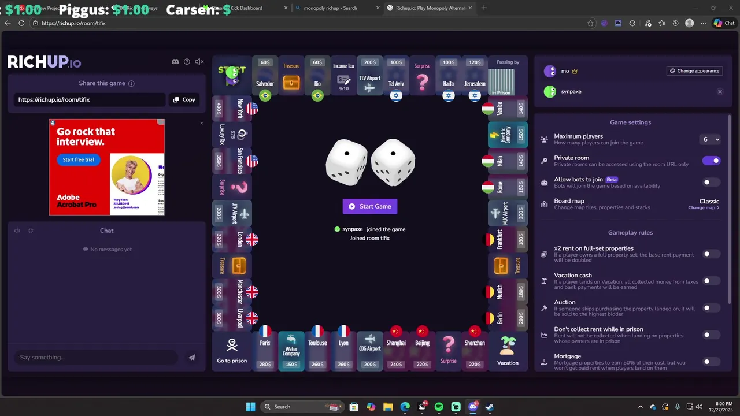
Task: Open the browser Chat button
Action: pos(724,23)
